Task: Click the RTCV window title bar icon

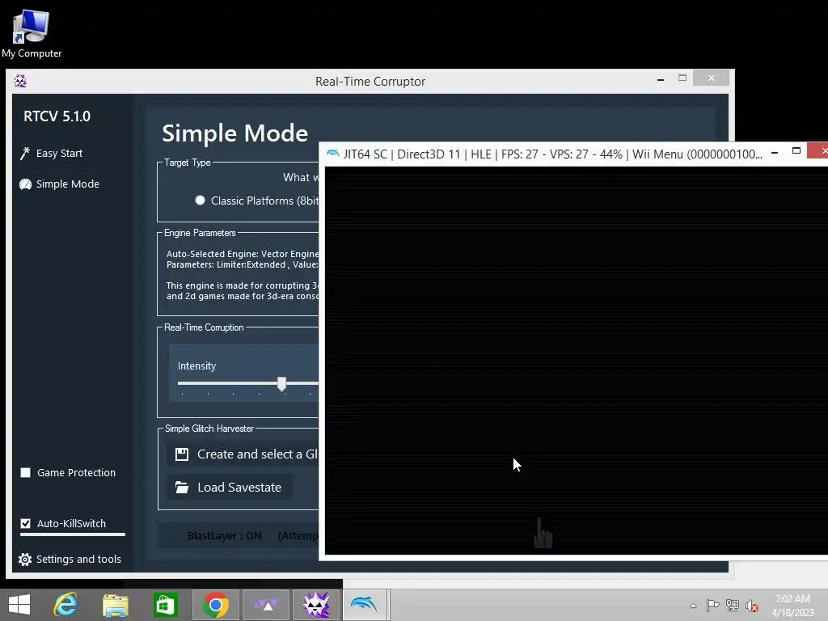Action: [20, 81]
